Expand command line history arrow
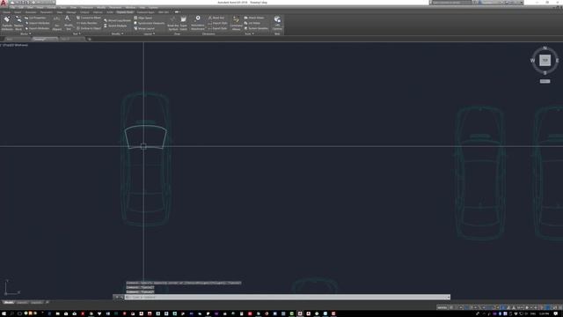This screenshot has height=317, width=563. click(448, 298)
